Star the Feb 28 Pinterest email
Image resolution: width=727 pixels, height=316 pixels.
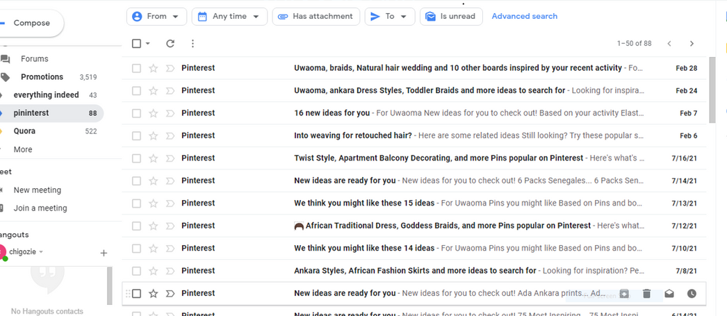click(153, 68)
